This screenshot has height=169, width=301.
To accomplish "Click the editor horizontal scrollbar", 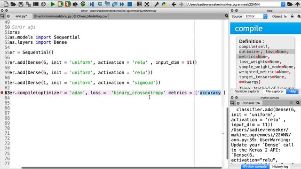I will tap(122, 168).
